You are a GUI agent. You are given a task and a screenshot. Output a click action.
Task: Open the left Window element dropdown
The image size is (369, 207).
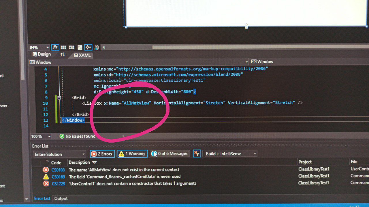(x=246, y=62)
